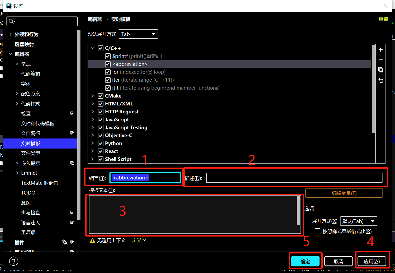Click the warning icon next to 无适用上下文

tap(92, 240)
